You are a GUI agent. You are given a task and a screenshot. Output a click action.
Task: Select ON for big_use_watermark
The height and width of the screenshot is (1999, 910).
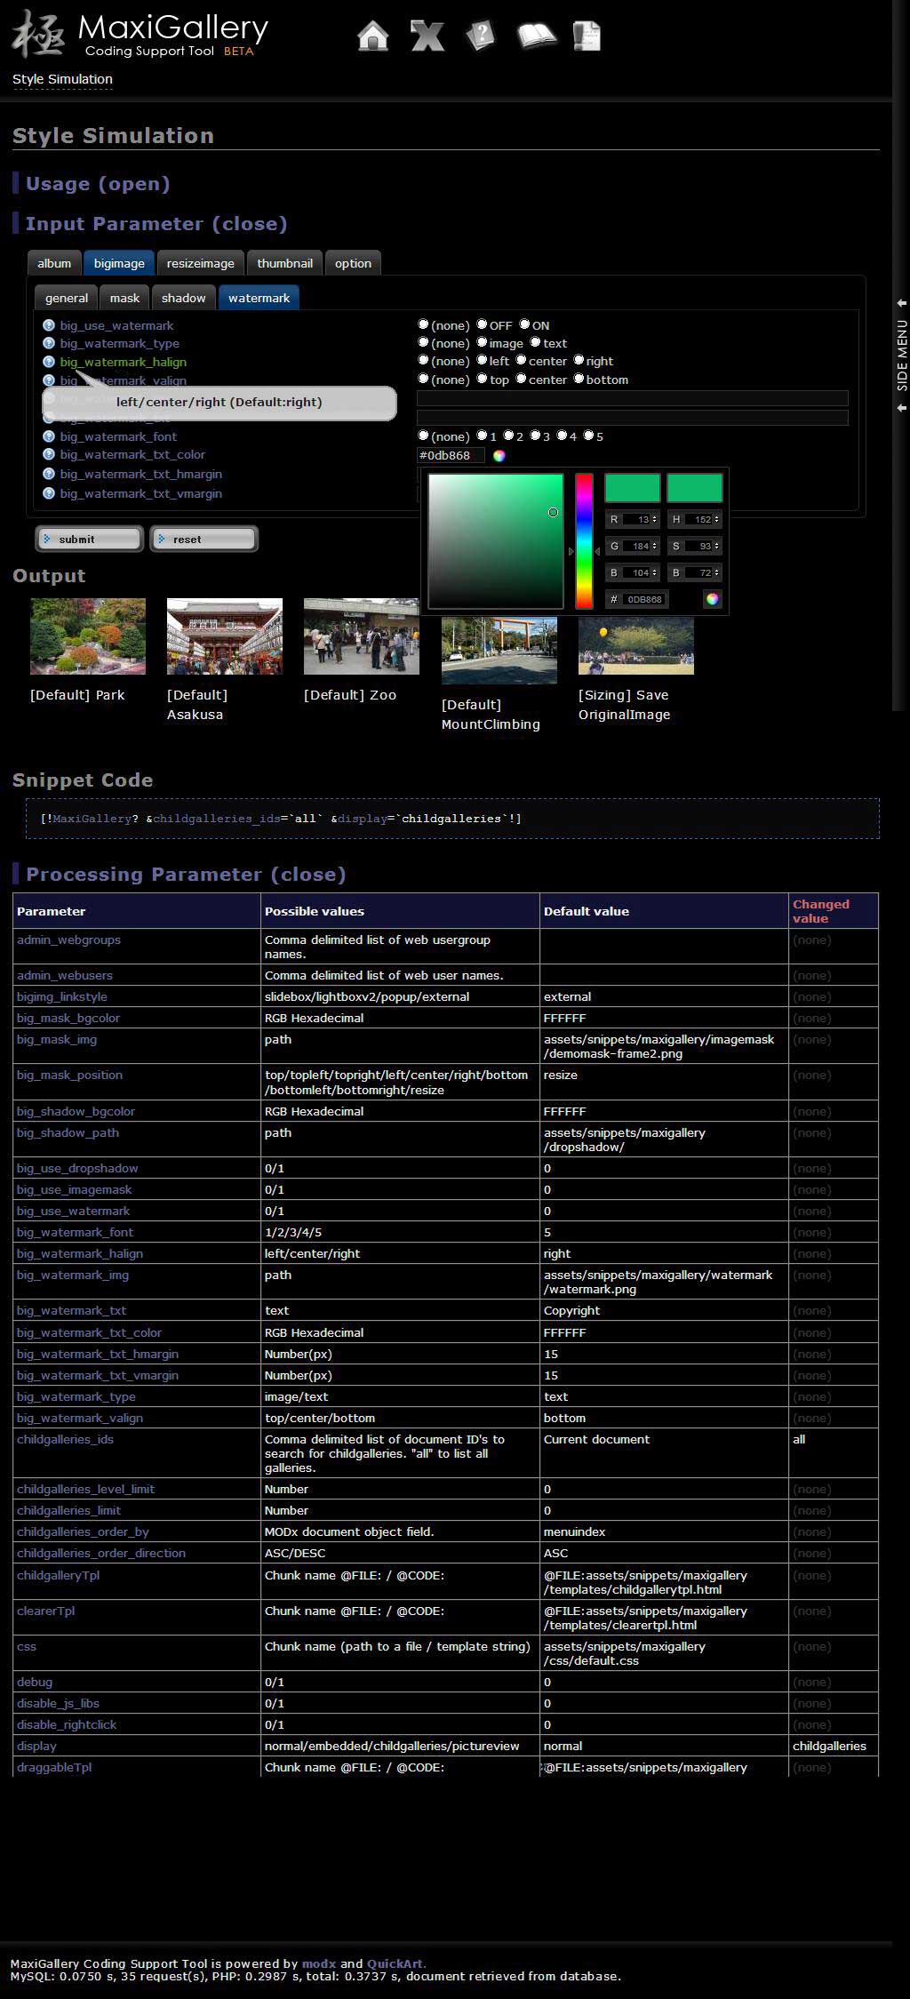pyautogui.click(x=525, y=324)
